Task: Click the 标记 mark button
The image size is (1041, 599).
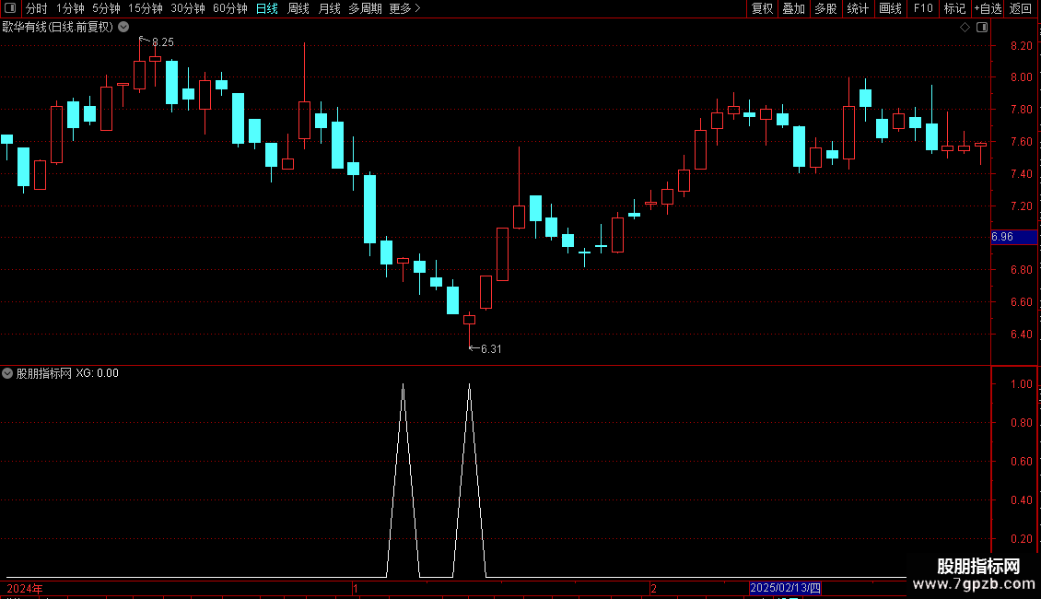Action: [954, 8]
